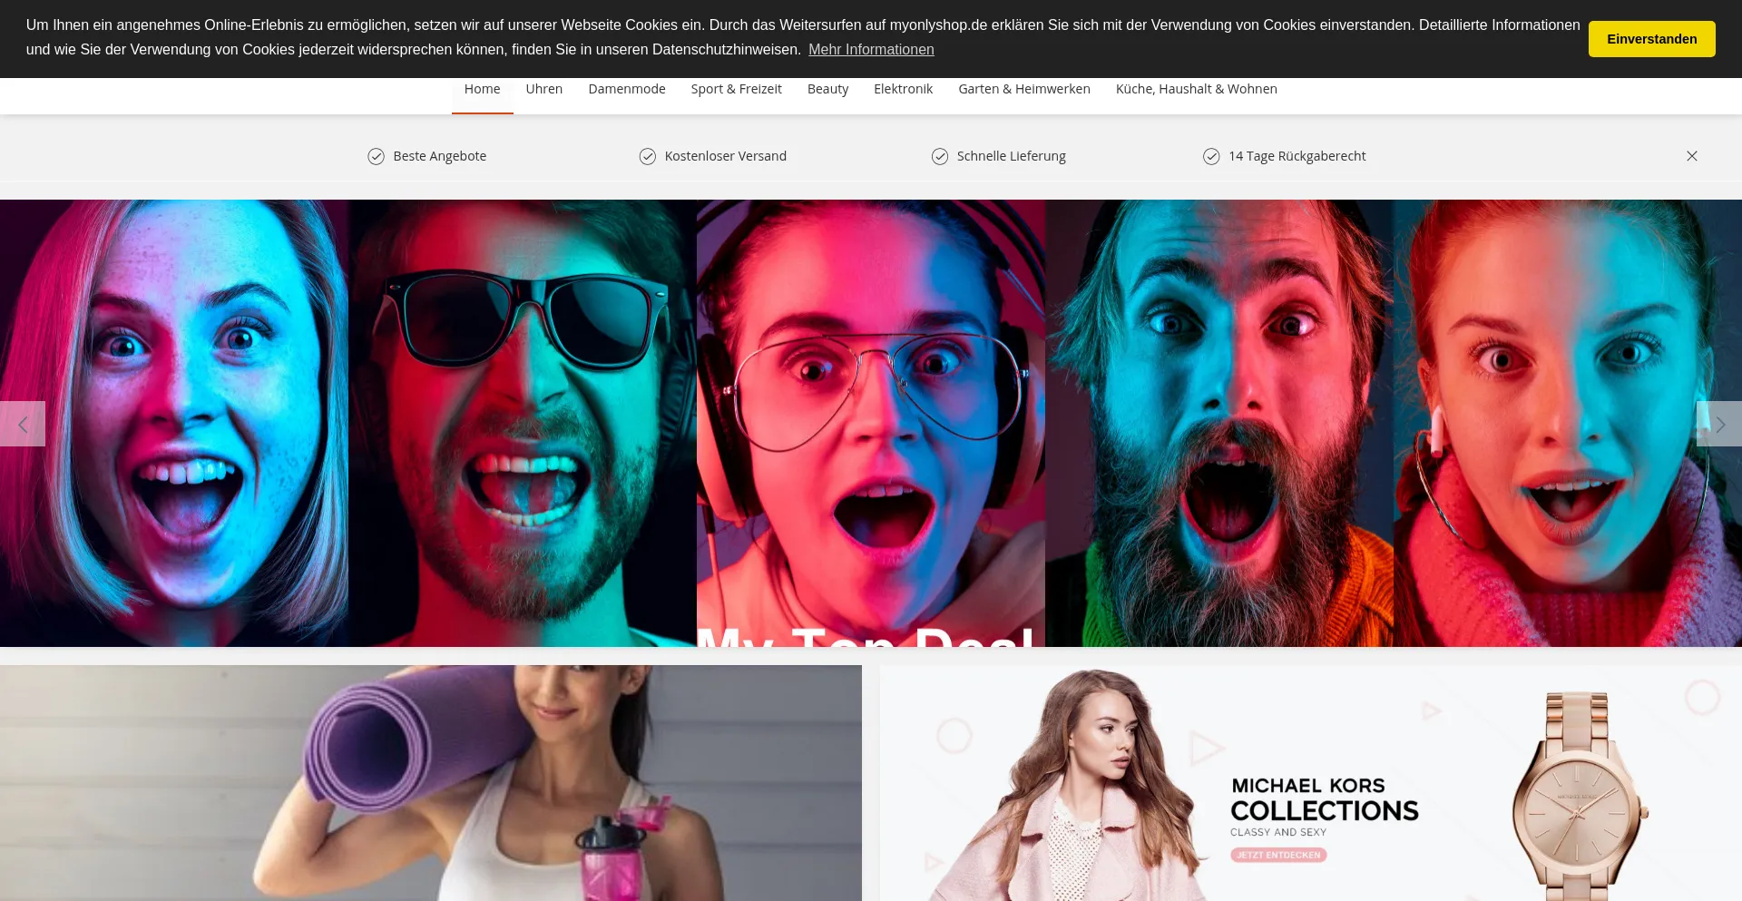Open the yoga mat fitness banner

click(431, 783)
